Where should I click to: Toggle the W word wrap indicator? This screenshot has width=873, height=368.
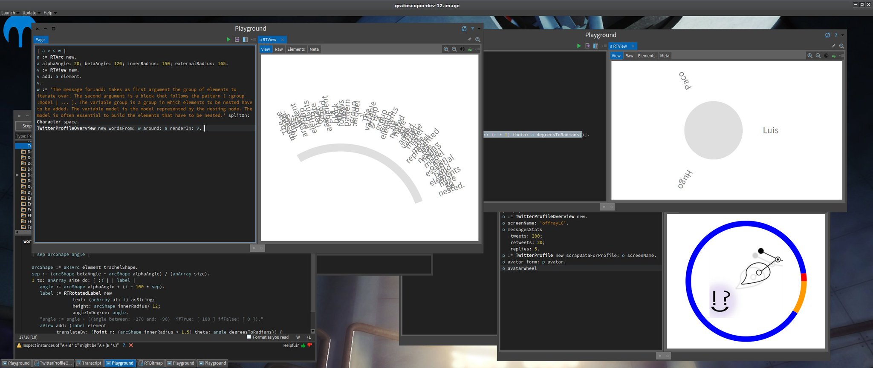(298, 337)
